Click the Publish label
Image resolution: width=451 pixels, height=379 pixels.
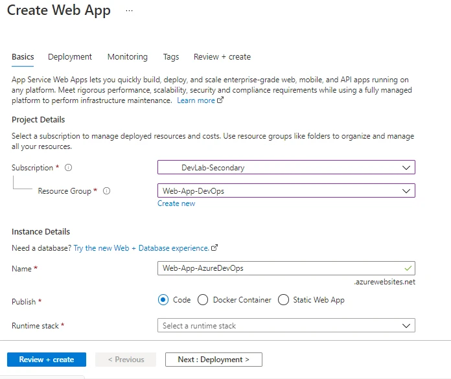point(23,302)
